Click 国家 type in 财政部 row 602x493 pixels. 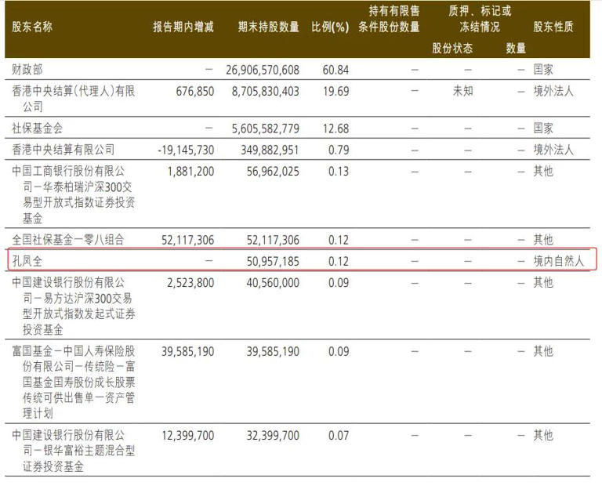click(x=543, y=70)
